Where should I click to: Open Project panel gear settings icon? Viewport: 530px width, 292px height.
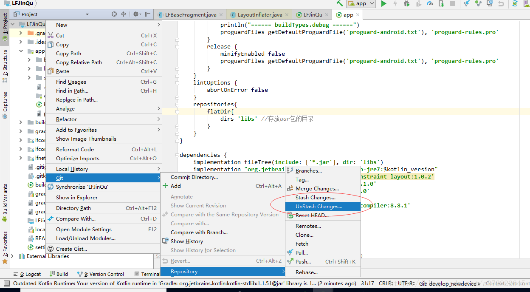click(x=137, y=14)
